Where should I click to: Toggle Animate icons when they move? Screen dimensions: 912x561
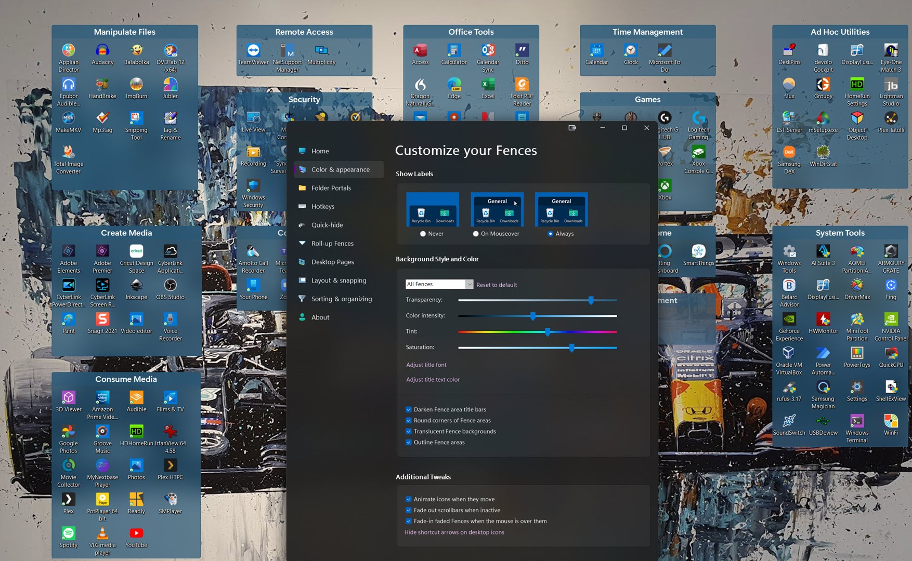(409, 499)
